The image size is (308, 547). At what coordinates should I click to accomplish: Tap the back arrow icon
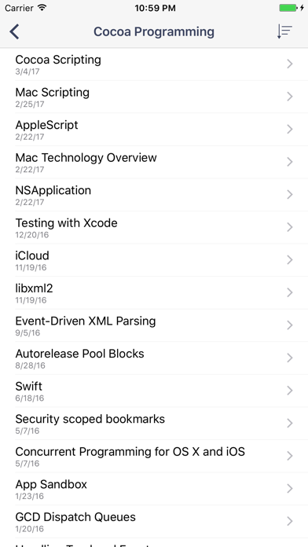(x=14, y=31)
